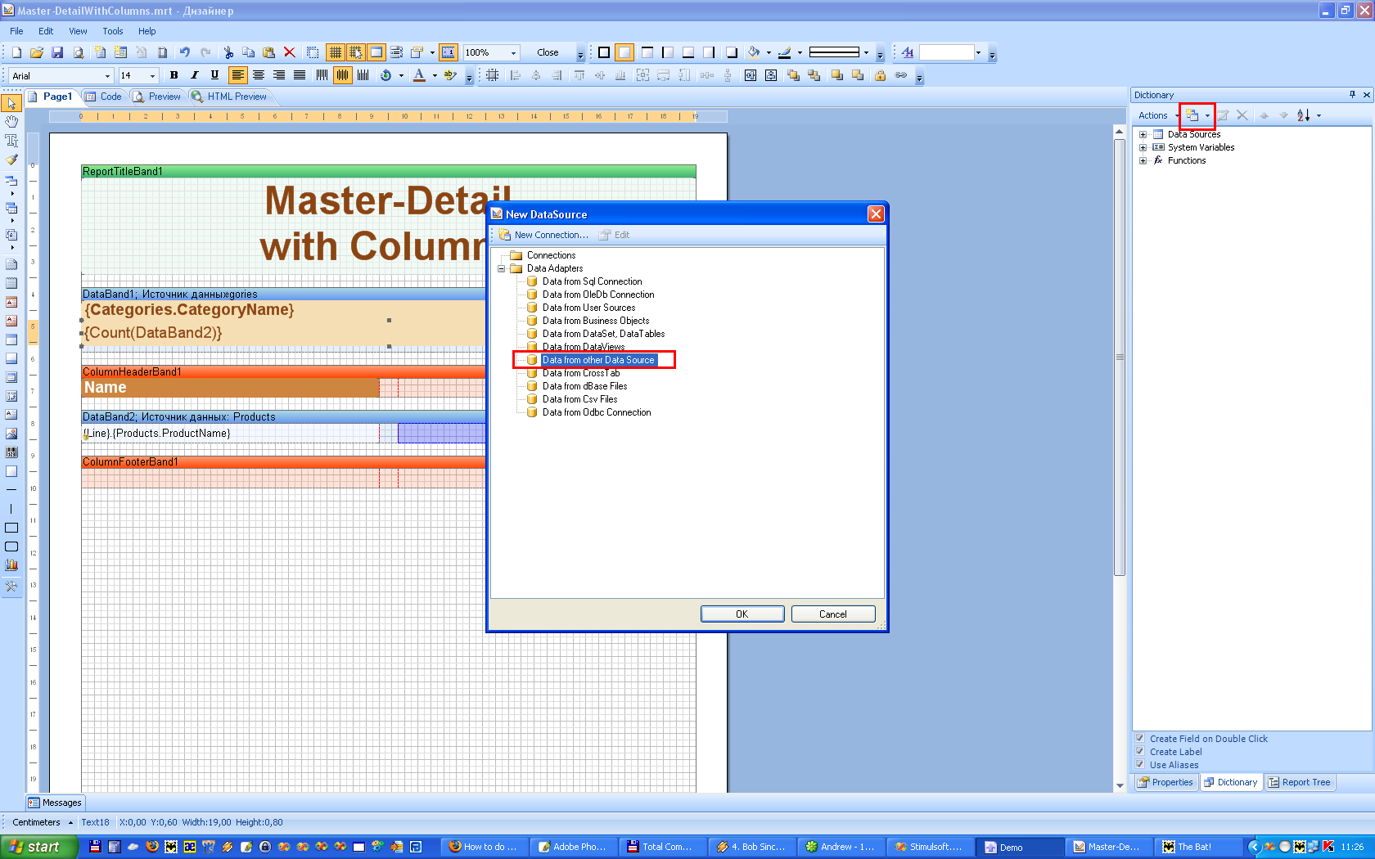Screen dimensions: 1375x859
Task: Click the New Item icon in Dictionary
Action: click(x=1192, y=115)
